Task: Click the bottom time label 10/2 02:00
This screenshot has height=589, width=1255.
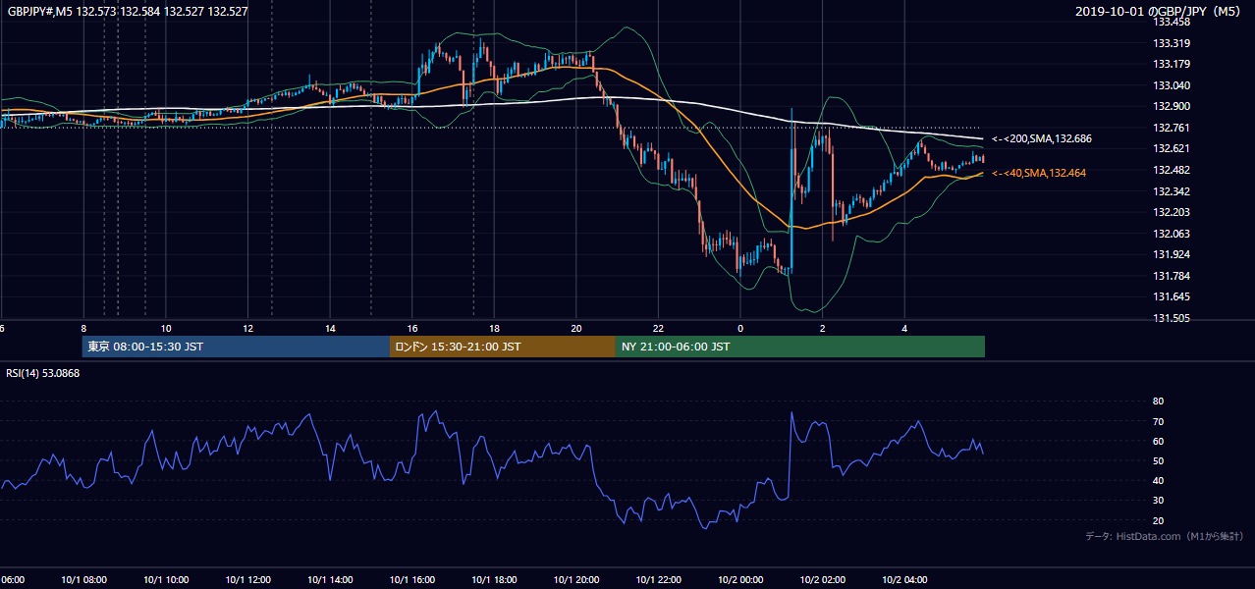Action: [823, 580]
